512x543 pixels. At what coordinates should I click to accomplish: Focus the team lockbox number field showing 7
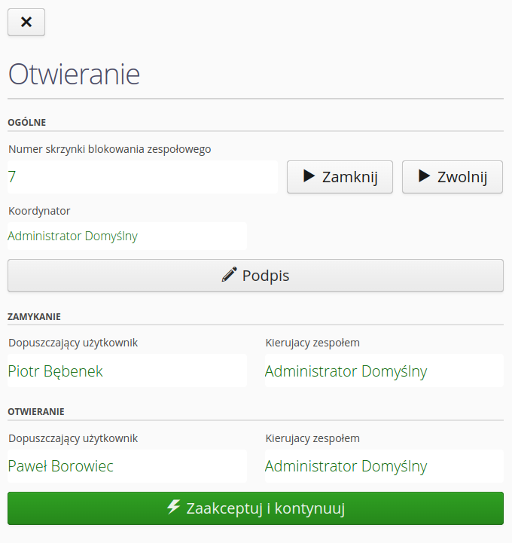click(x=143, y=177)
